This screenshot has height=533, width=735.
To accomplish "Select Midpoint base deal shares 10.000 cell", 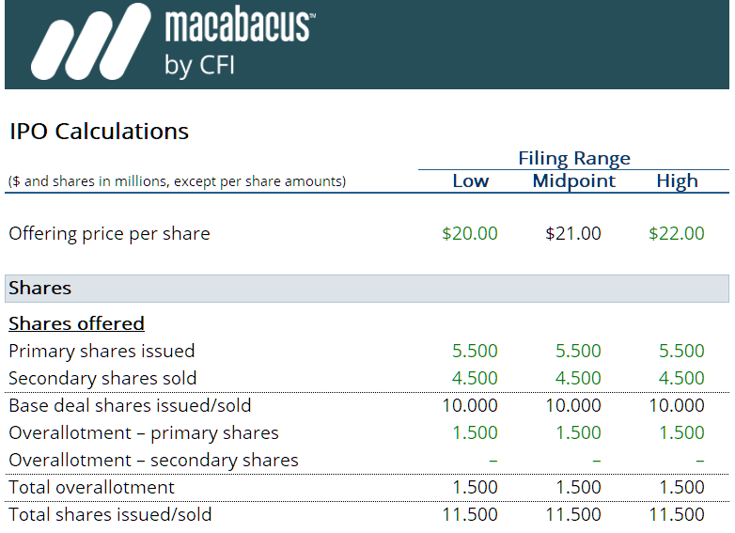I will pos(573,406).
